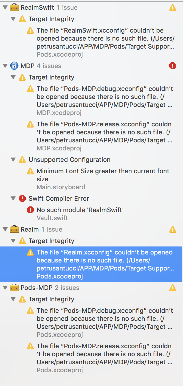Click the MDP app target icon
The width and height of the screenshot is (183, 386).
point(14,66)
